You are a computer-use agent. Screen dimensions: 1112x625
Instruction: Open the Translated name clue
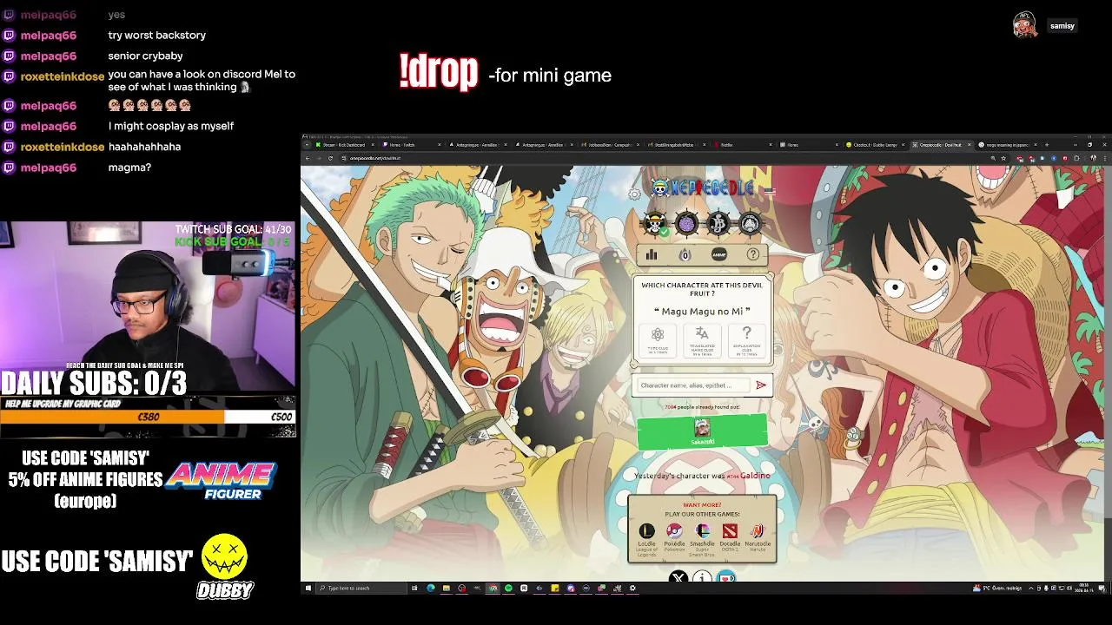pyautogui.click(x=702, y=341)
